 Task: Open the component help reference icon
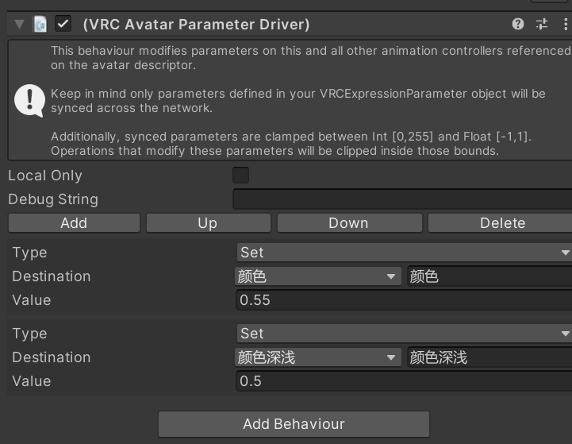(x=518, y=24)
